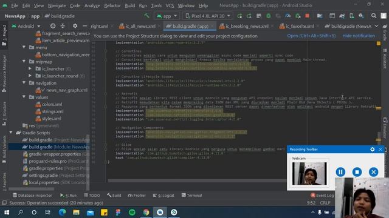Click the Profile app icon in toolbar
The height and width of the screenshot is (218, 389).
click(x=287, y=16)
